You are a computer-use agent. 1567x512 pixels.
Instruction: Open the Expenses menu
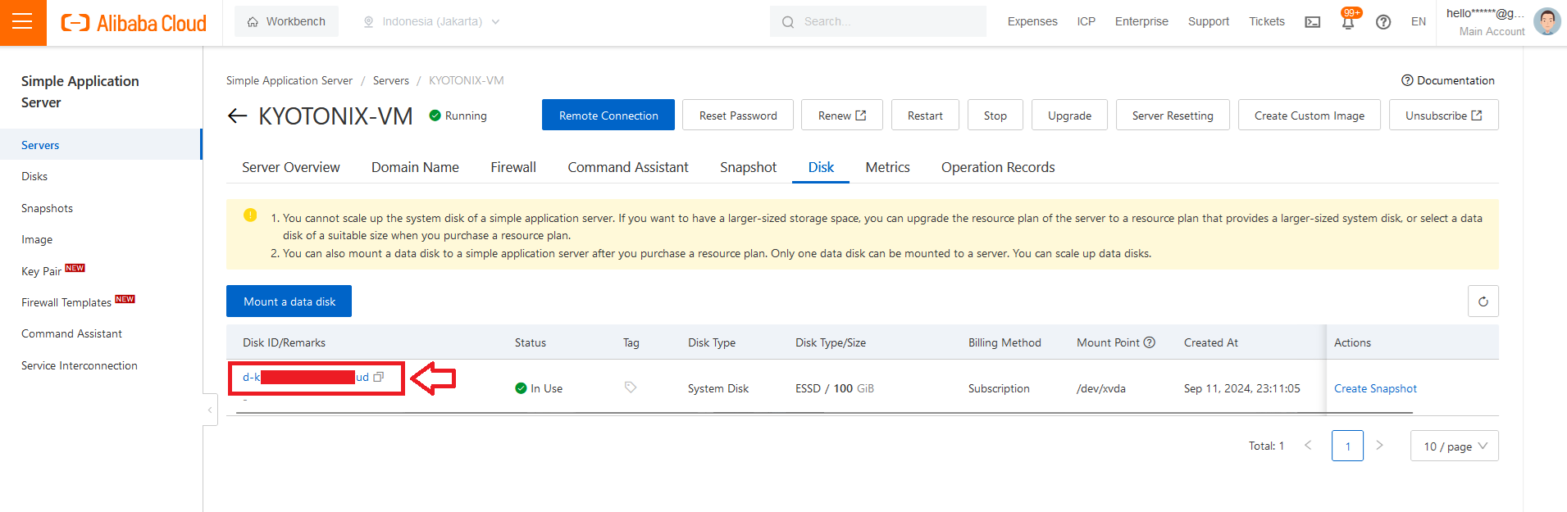pos(1032,22)
